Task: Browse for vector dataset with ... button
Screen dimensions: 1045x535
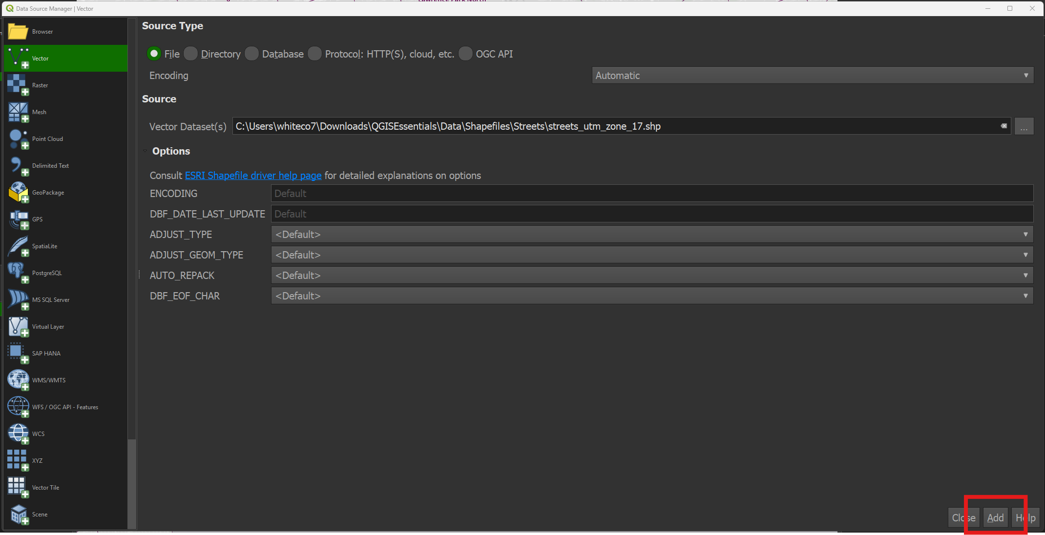Action: coord(1024,126)
